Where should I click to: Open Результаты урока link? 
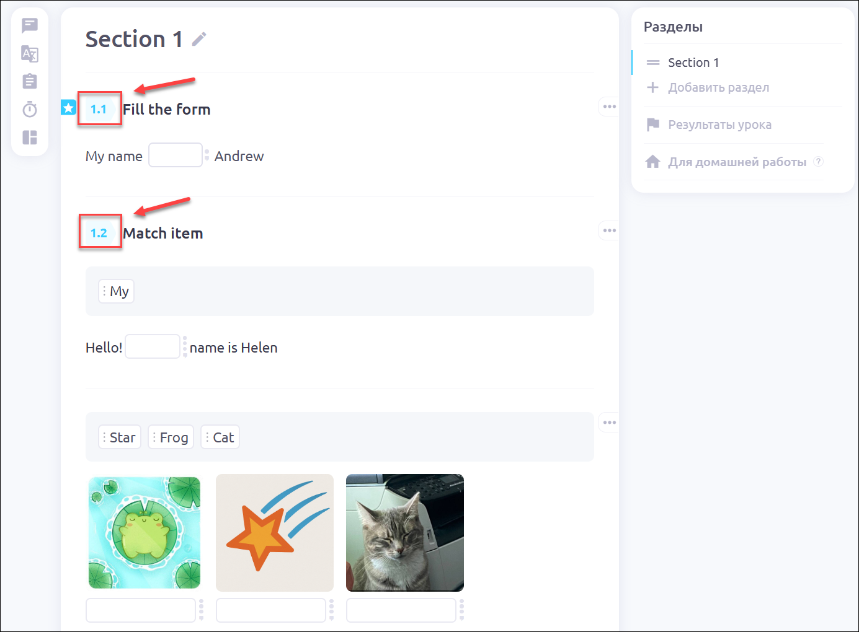pyautogui.click(x=719, y=125)
